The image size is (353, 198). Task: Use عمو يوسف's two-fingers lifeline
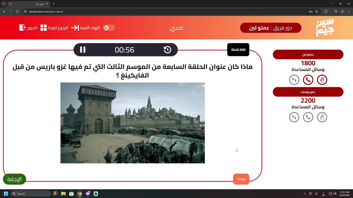tap(322, 117)
